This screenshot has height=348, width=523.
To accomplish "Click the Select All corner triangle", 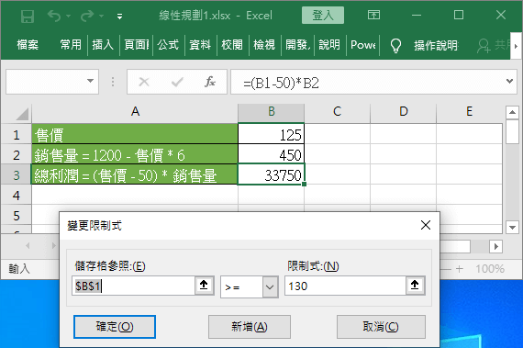I will 22,115.
